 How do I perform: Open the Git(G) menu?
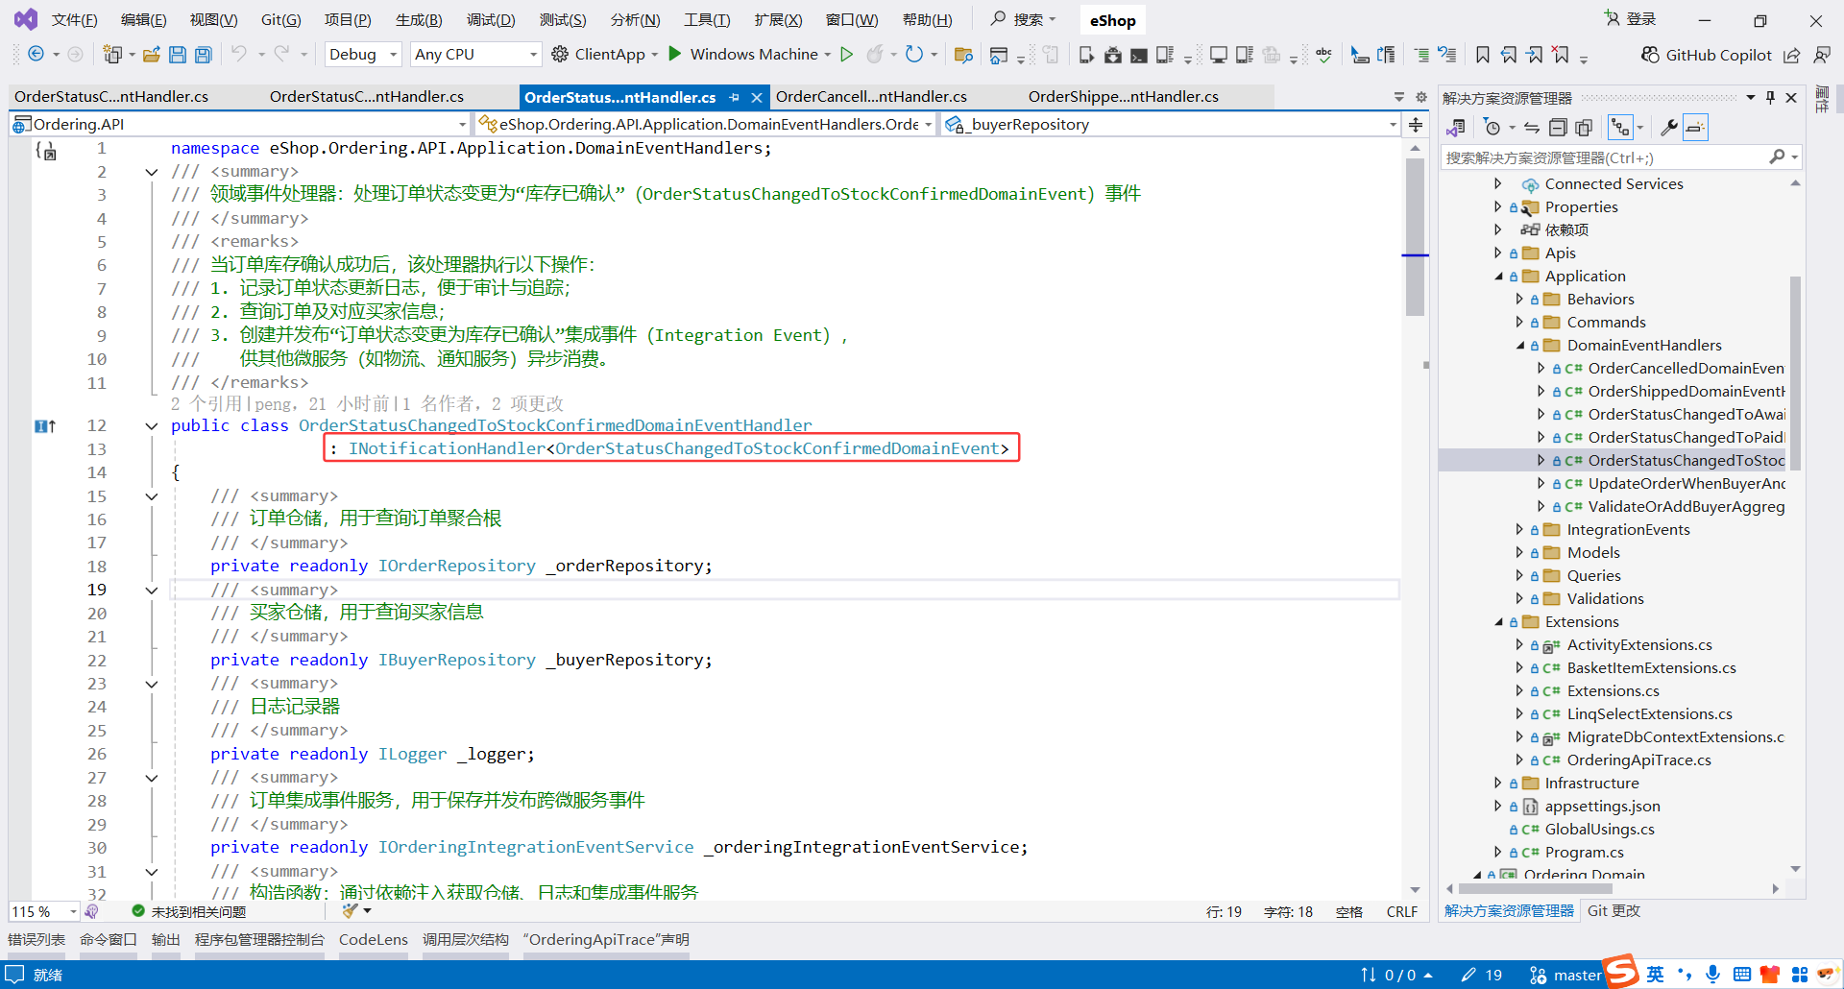point(281,20)
